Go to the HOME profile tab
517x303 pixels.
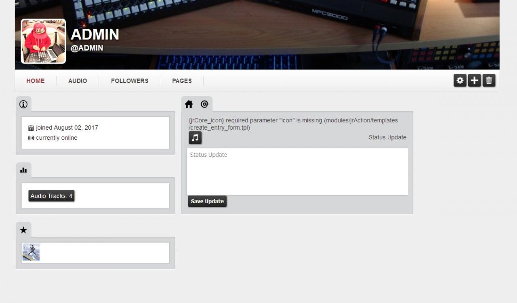(x=36, y=81)
